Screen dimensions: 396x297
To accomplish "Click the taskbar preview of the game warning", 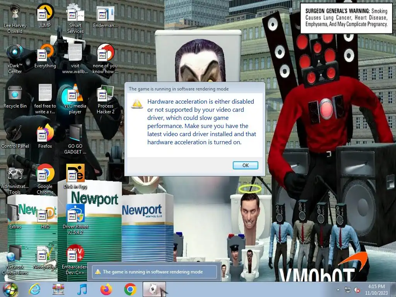I will (x=154, y=272).
